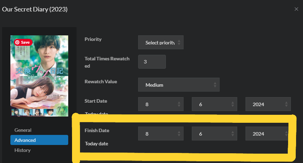Select the Advanced tab
303x163 pixels.
39,140
